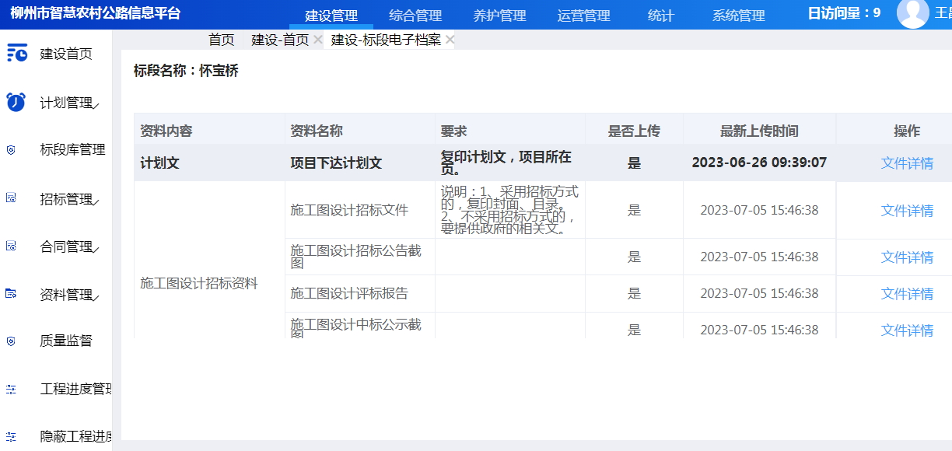
Task: Expand the 合同管理 submenu arrow
Action: click(x=96, y=249)
